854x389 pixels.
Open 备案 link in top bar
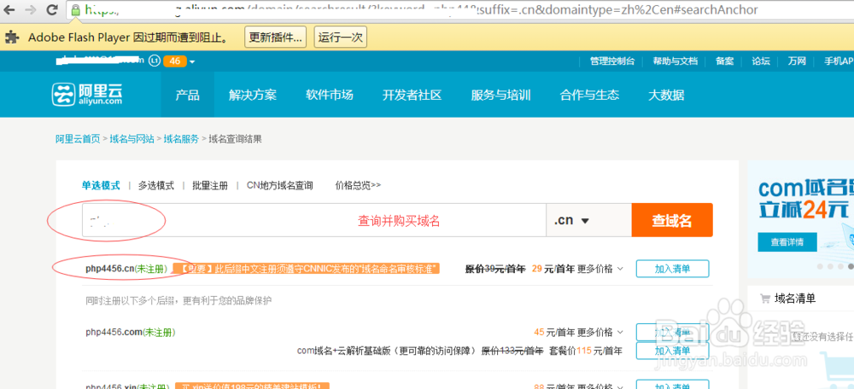pyautogui.click(x=725, y=61)
